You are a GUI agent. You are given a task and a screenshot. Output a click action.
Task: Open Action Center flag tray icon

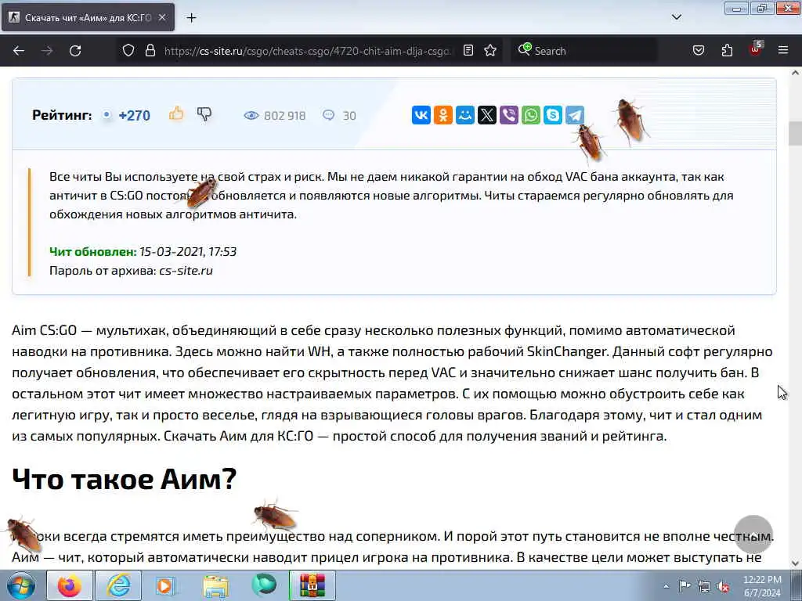click(685, 586)
